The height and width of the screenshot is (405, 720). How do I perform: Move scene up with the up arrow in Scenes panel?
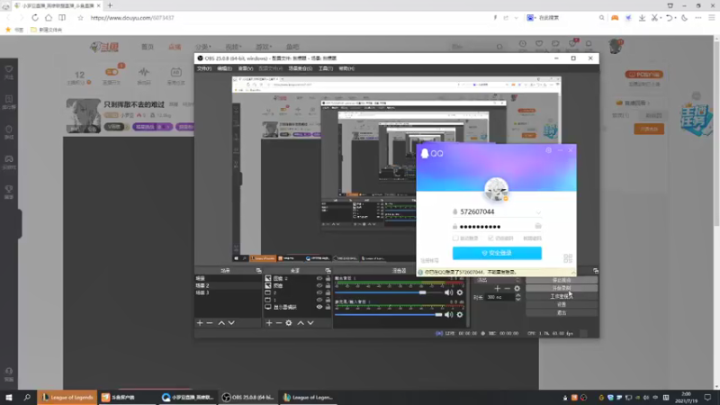coord(221,323)
